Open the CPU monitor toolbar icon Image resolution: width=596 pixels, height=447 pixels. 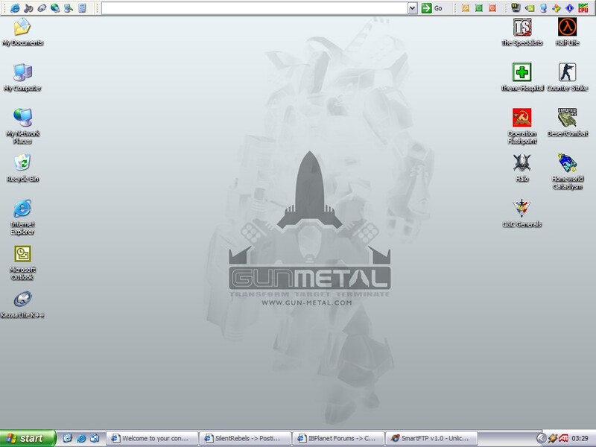(x=583, y=7)
